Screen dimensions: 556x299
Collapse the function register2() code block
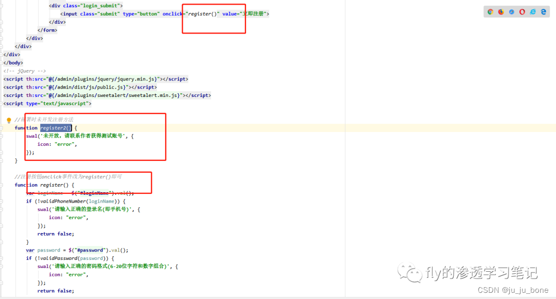2,128
